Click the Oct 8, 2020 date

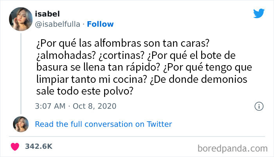tap(95, 106)
